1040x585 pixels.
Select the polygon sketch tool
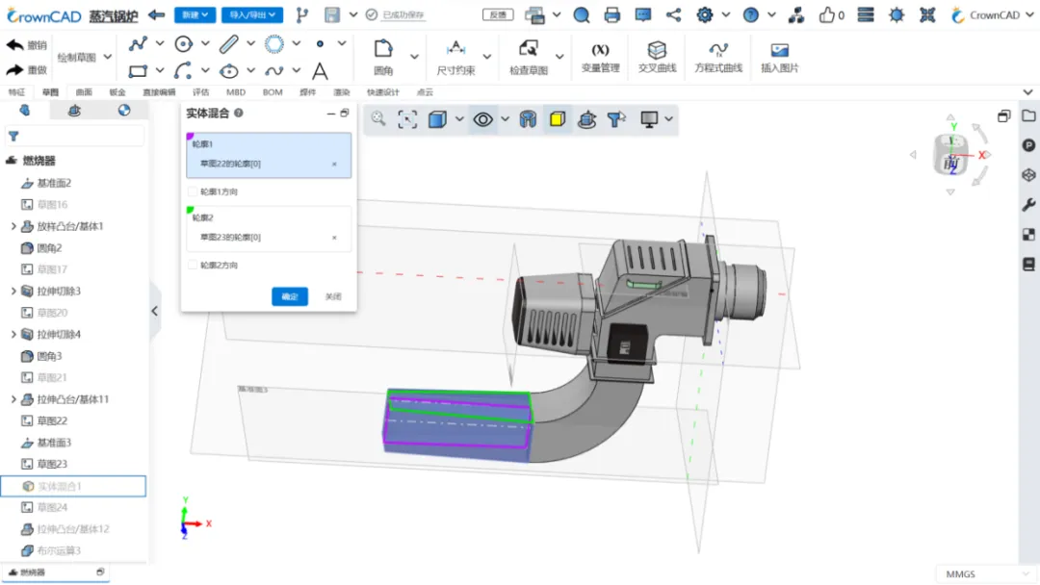tap(273, 43)
